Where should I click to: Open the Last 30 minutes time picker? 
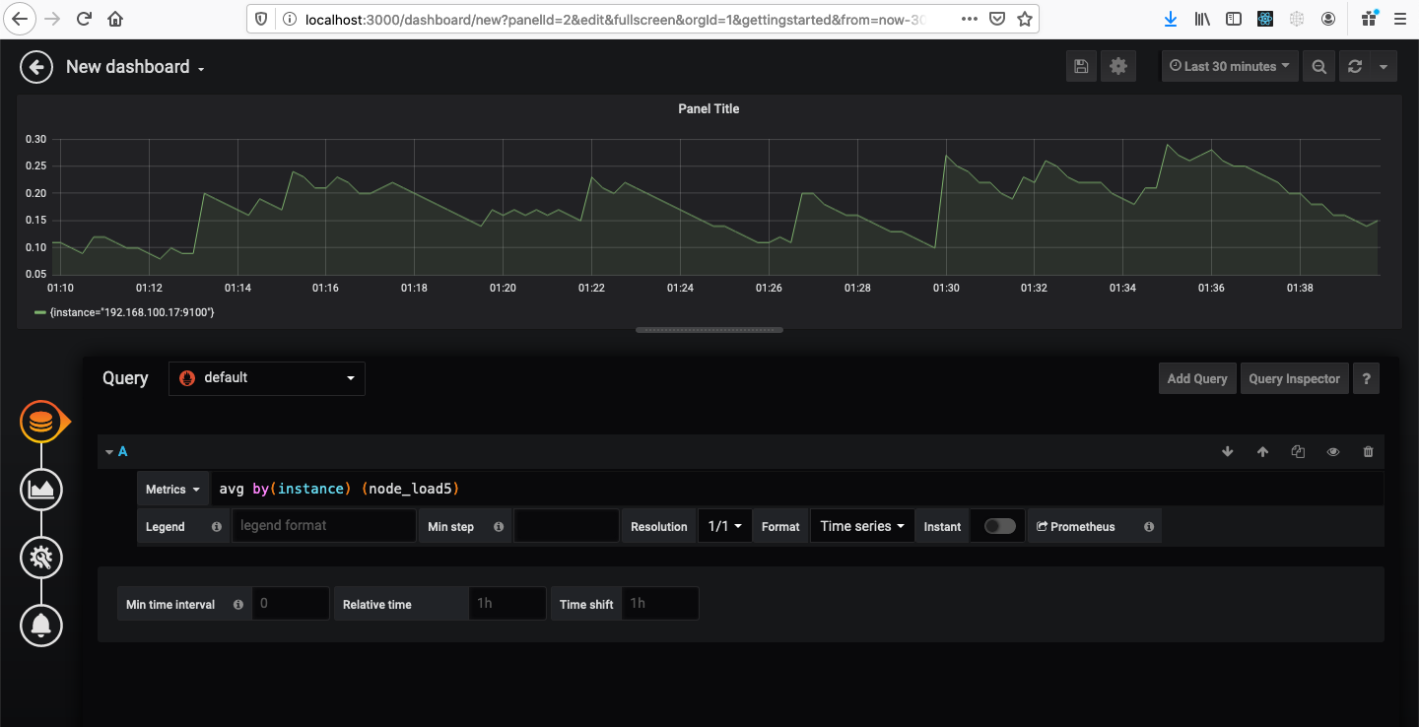click(x=1230, y=66)
